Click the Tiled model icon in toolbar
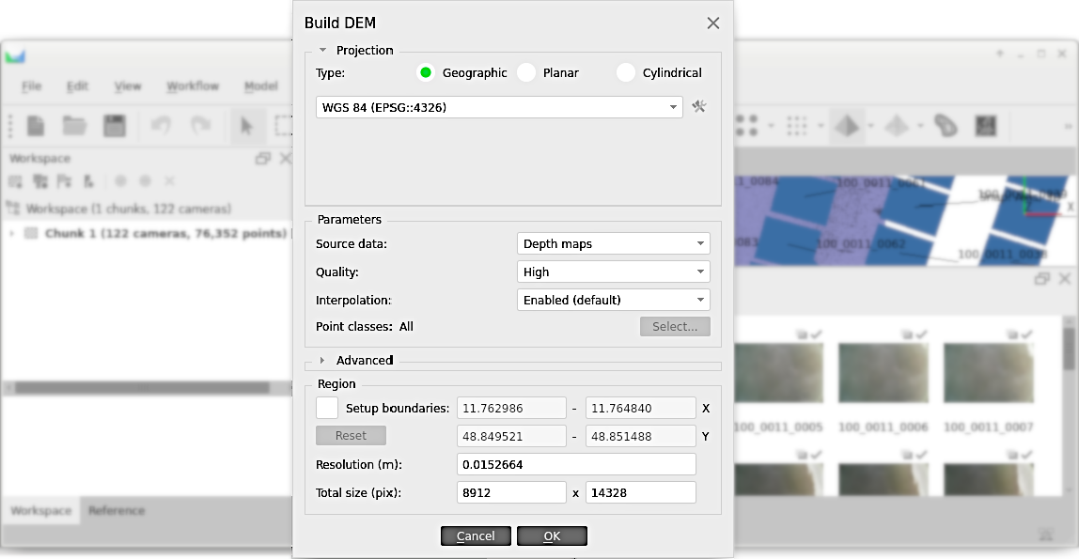The height and width of the screenshot is (559, 1079). (x=897, y=125)
